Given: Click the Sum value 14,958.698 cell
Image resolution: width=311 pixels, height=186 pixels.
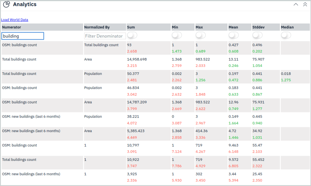Looking at the screenshot, I should coord(137,59).
